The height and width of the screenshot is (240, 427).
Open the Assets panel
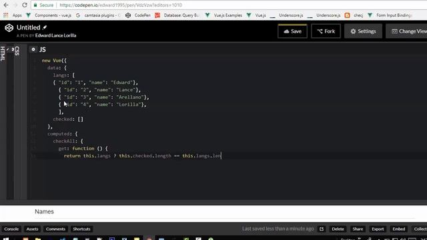pos(32,229)
